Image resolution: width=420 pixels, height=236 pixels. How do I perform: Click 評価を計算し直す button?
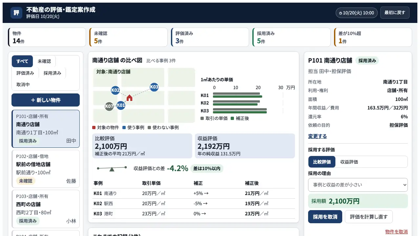[369, 217]
